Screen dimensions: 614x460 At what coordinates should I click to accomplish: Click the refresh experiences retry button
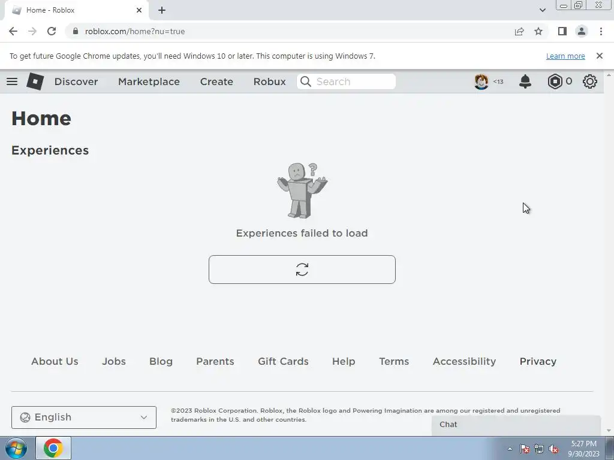tap(302, 270)
